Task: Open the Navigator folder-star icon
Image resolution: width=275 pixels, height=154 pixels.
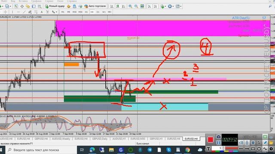Action: (27, 6)
